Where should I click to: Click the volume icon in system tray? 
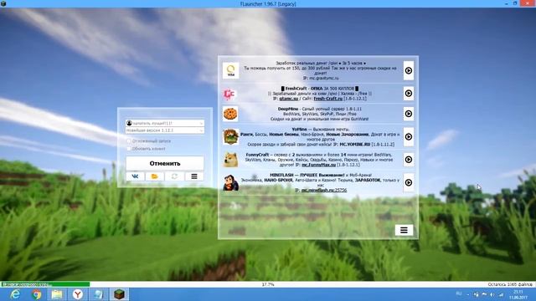[492, 294]
